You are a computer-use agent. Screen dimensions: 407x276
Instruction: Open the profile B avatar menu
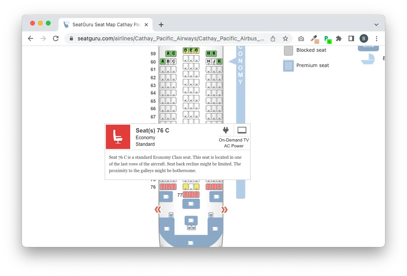click(x=363, y=39)
